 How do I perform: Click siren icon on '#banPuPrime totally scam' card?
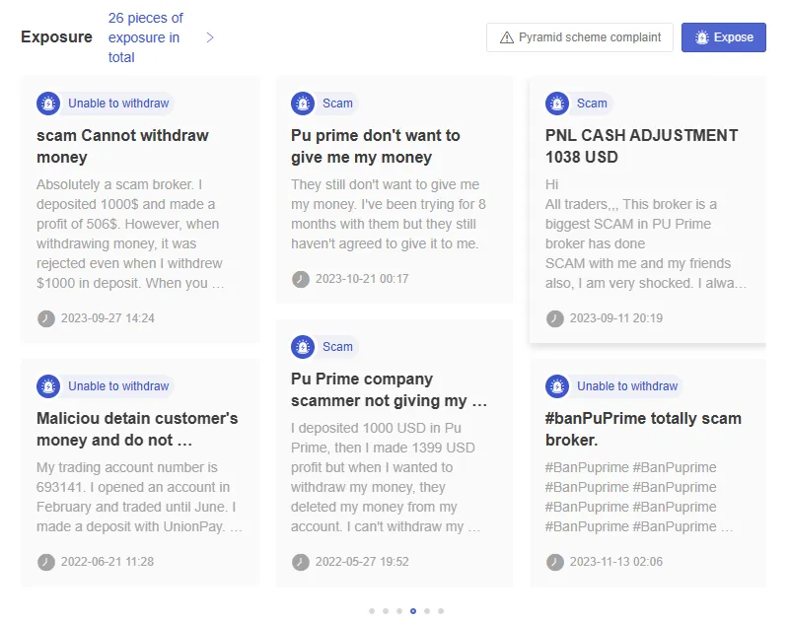(557, 386)
